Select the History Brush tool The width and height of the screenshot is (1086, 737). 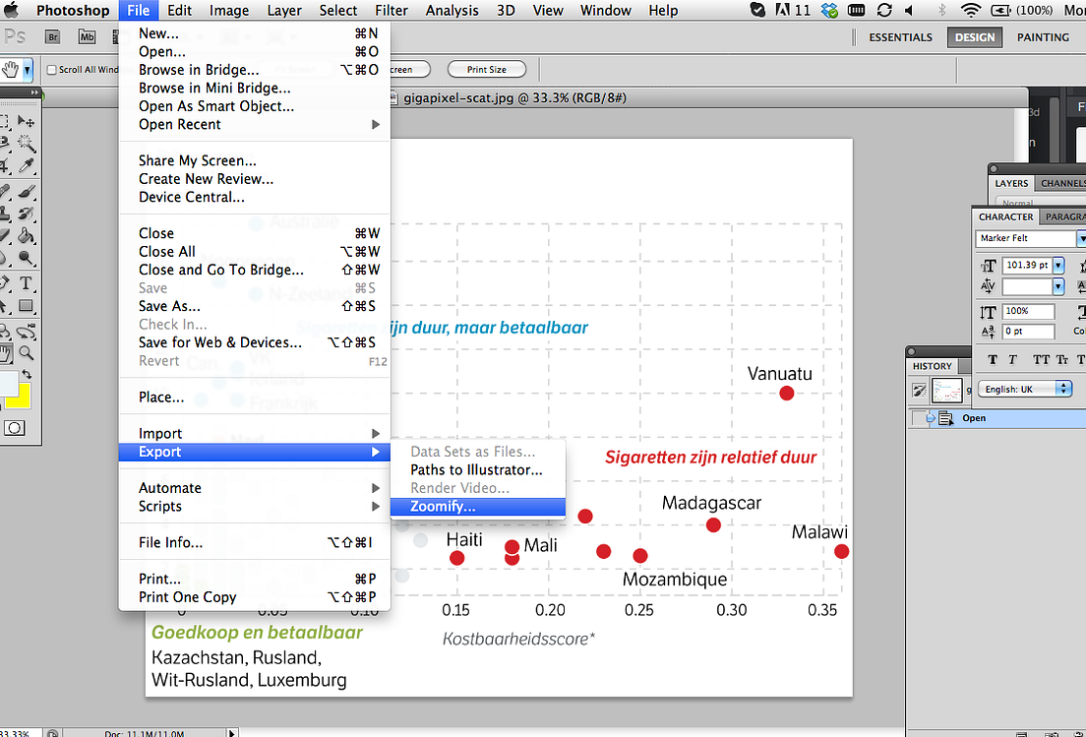[x=27, y=213]
